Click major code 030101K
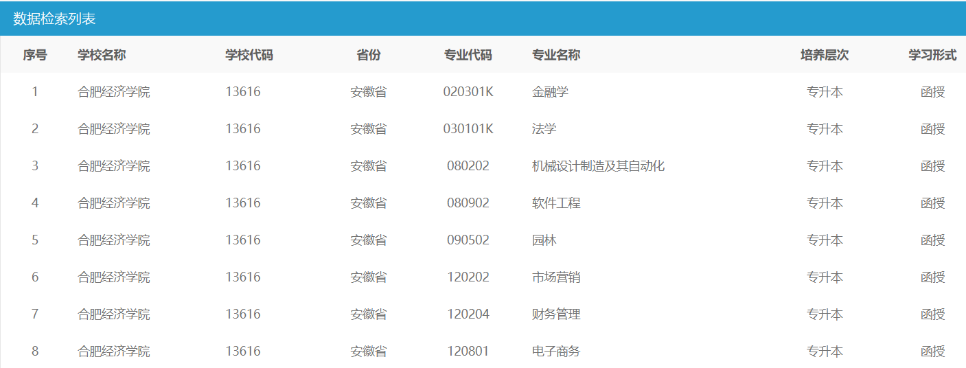The image size is (966, 368). point(468,128)
